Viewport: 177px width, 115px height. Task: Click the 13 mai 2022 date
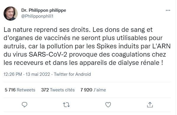pos(38,74)
